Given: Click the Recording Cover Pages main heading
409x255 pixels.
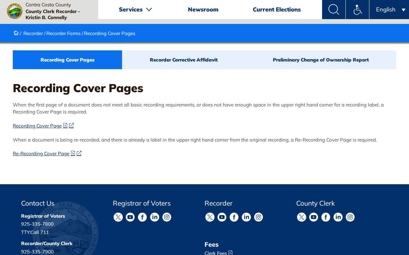Looking at the screenshot, I should 78,88.
